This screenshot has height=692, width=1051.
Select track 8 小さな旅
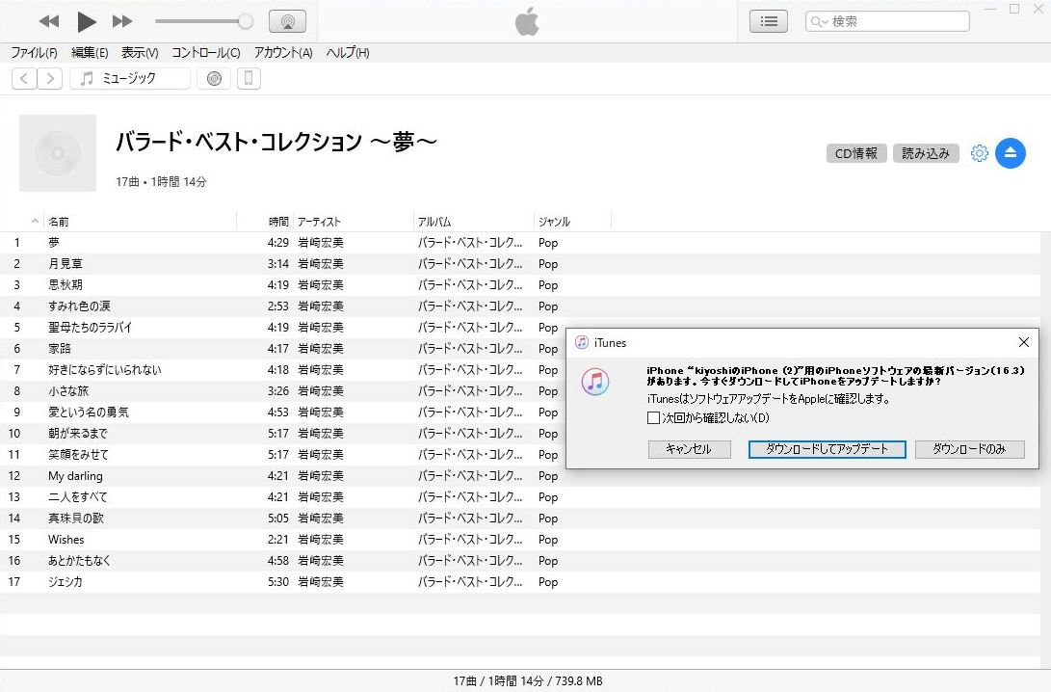(283, 391)
